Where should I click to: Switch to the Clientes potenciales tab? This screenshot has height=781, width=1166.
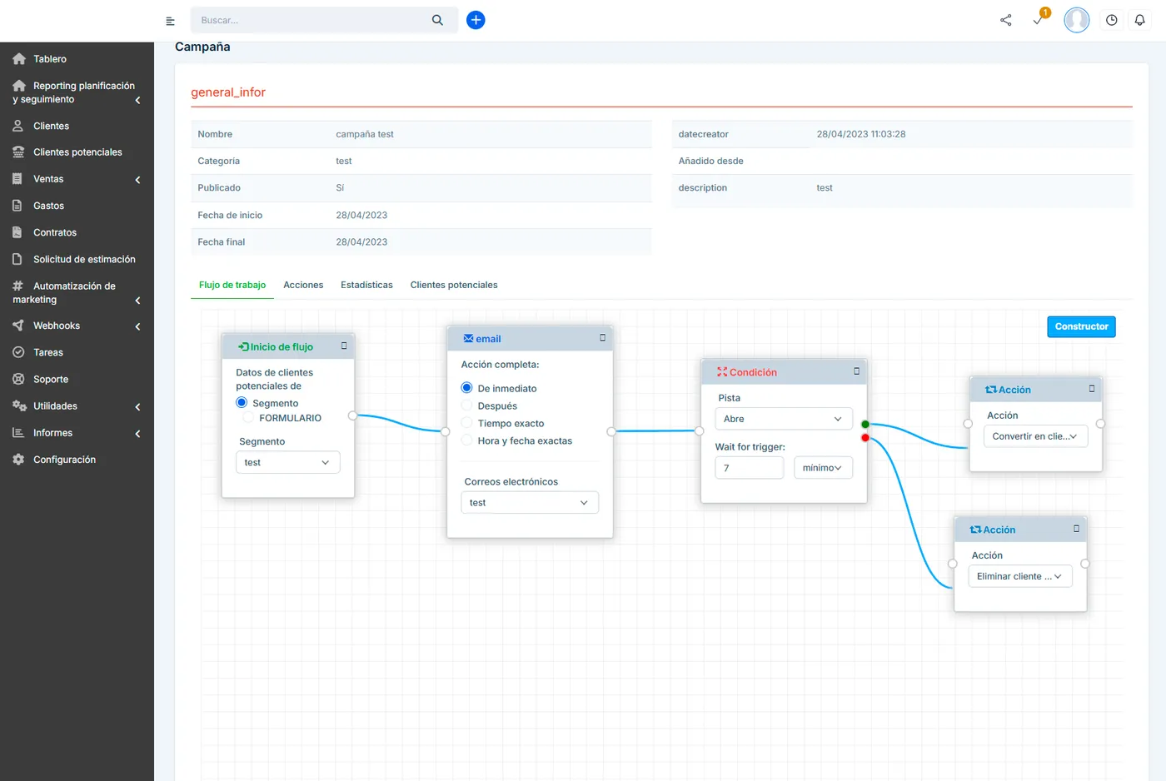454,285
